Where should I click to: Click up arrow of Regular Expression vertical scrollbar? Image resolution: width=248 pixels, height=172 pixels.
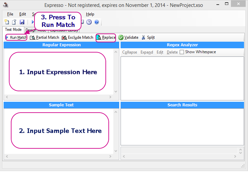[116, 52]
